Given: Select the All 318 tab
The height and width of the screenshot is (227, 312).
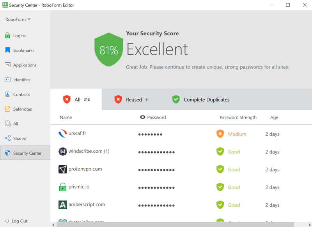Looking at the screenshot, I should coord(76,100).
